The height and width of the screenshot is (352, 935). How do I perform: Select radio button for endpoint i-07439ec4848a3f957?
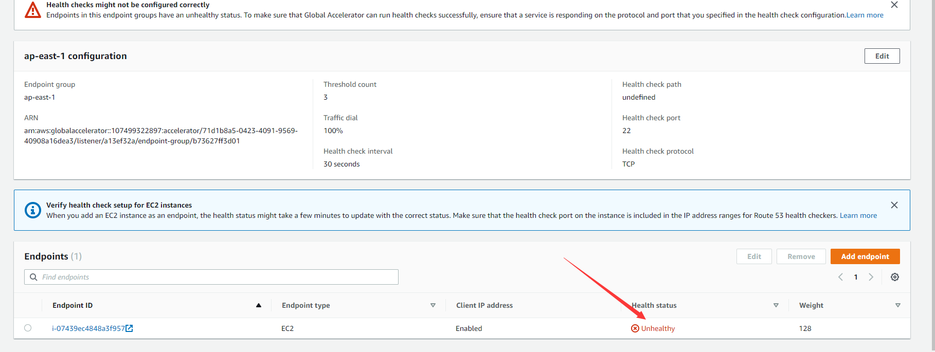click(x=28, y=328)
